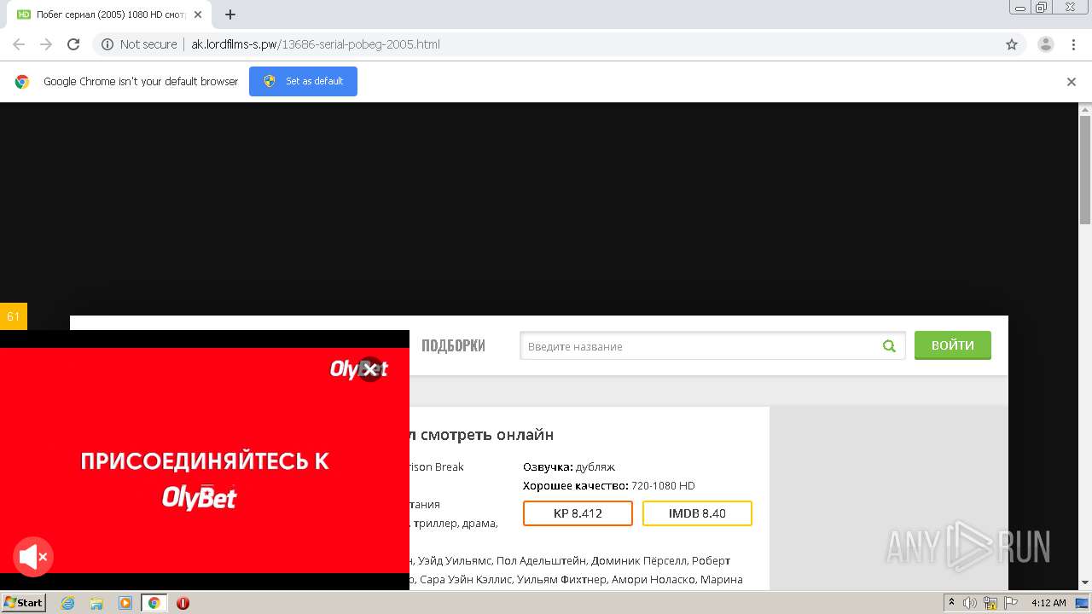Select the 720-1080 HD quality text
The image size is (1092, 614).
(663, 485)
